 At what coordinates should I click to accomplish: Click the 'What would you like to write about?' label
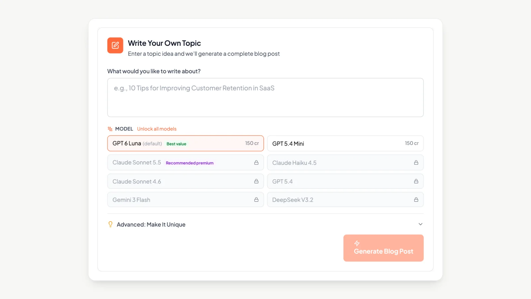[154, 71]
